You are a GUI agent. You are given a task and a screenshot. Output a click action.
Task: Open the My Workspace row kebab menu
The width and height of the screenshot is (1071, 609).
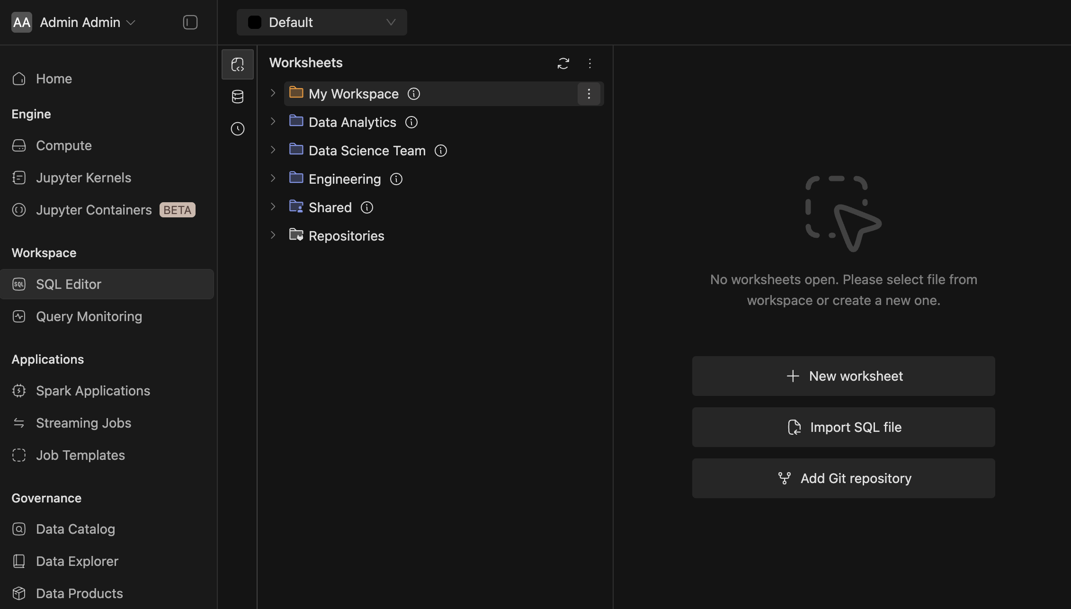(589, 94)
